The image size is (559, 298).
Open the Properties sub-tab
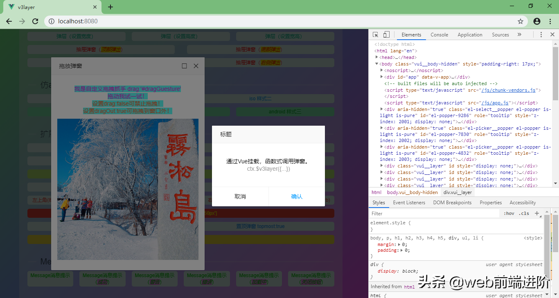(x=491, y=203)
